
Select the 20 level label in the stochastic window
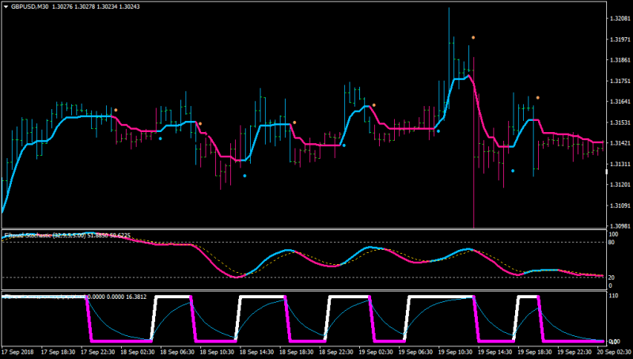pos(611,278)
